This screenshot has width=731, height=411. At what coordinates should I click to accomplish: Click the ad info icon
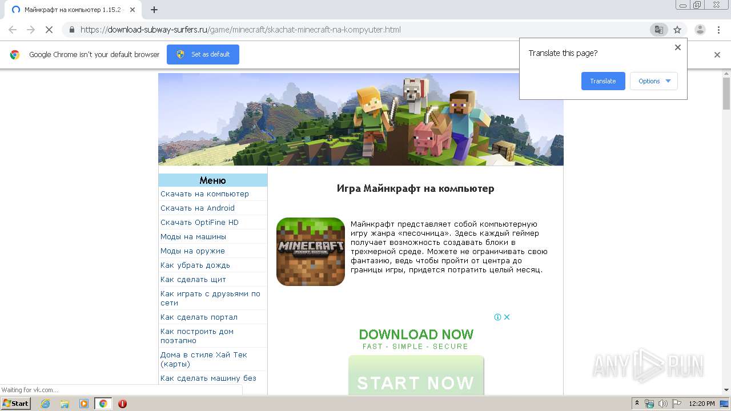tap(497, 317)
